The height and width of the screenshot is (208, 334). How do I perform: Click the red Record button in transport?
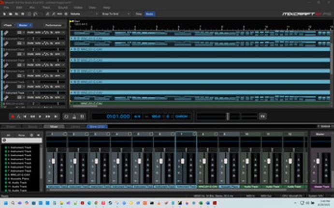click(x=13, y=117)
